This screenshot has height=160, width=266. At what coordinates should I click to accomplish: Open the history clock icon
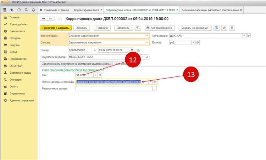pyautogui.click(x=19, y=10)
